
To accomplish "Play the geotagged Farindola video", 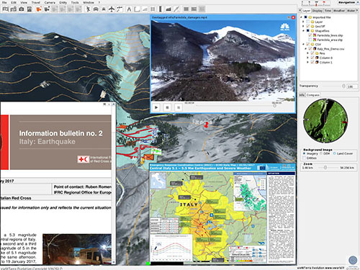I will 156,107.
